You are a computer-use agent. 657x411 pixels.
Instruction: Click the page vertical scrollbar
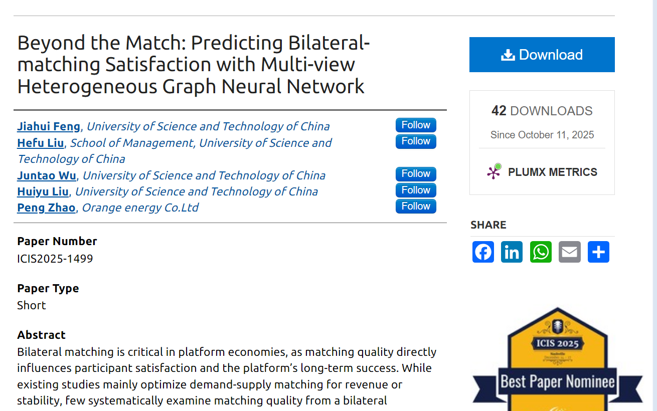click(x=654, y=200)
